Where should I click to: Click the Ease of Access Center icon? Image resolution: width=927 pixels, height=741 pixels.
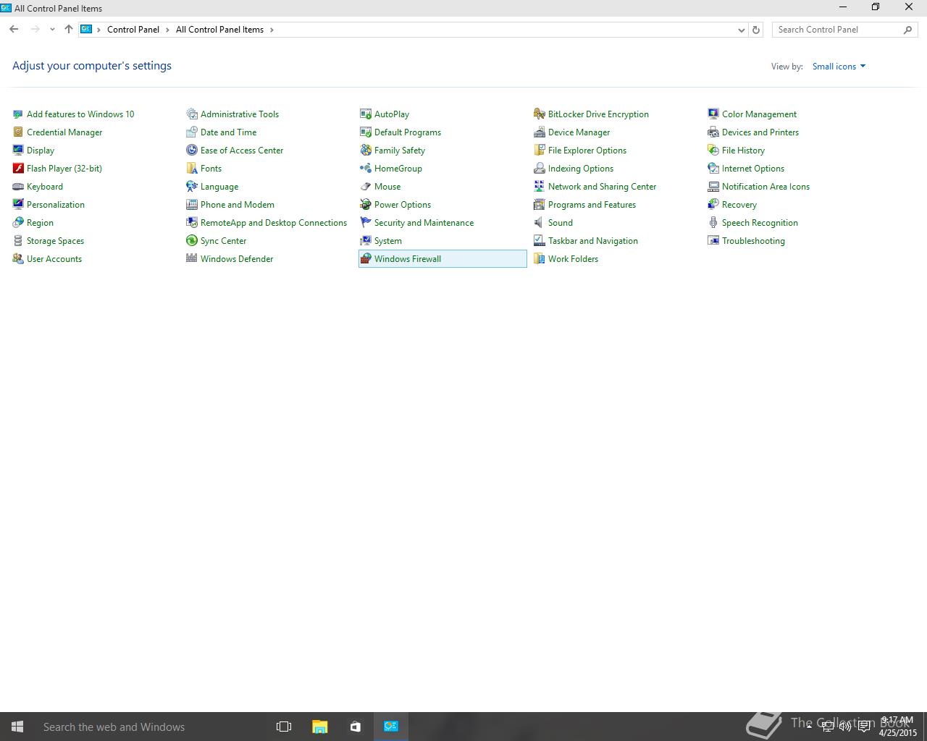pyautogui.click(x=192, y=150)
